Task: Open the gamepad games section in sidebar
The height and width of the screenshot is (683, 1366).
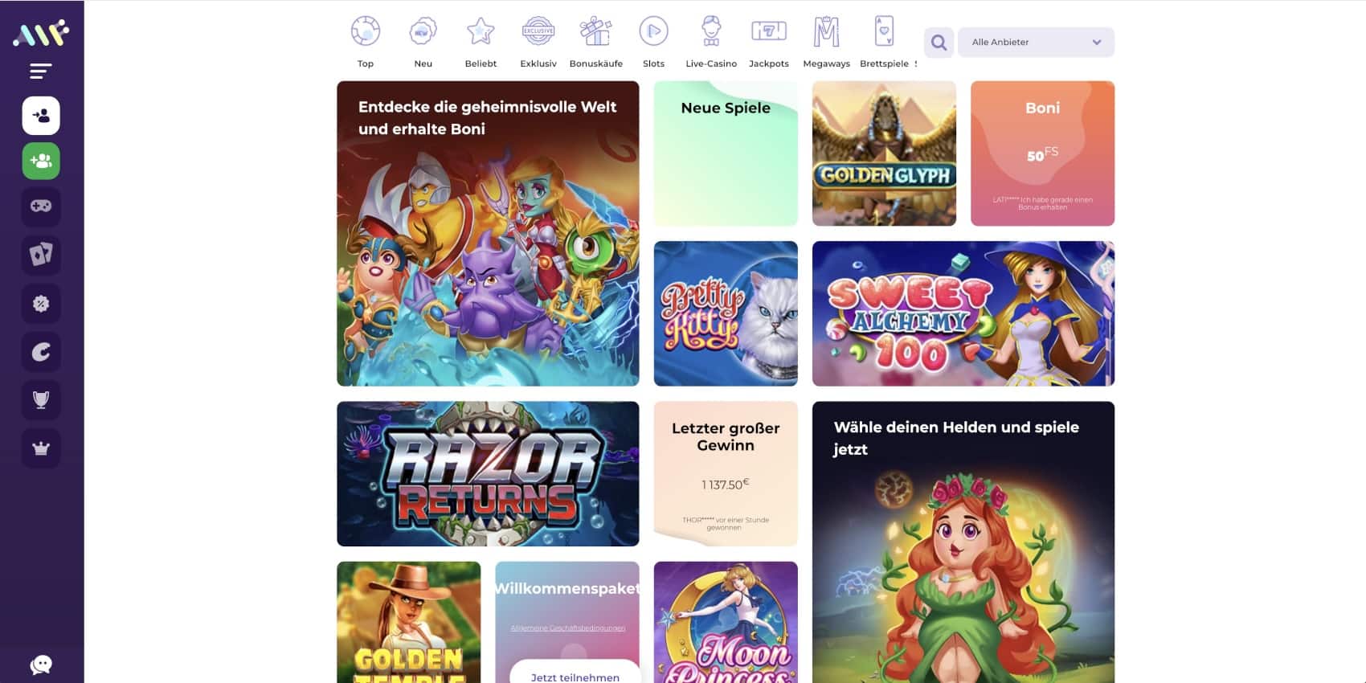Action: (x=41, y=207)
